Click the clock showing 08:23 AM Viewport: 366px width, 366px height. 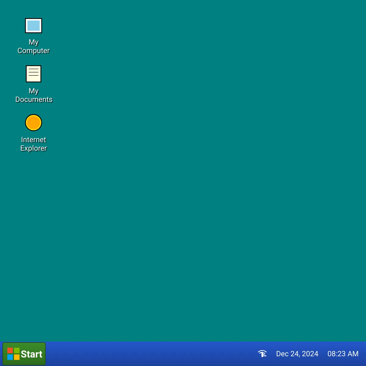pos(343,354)
